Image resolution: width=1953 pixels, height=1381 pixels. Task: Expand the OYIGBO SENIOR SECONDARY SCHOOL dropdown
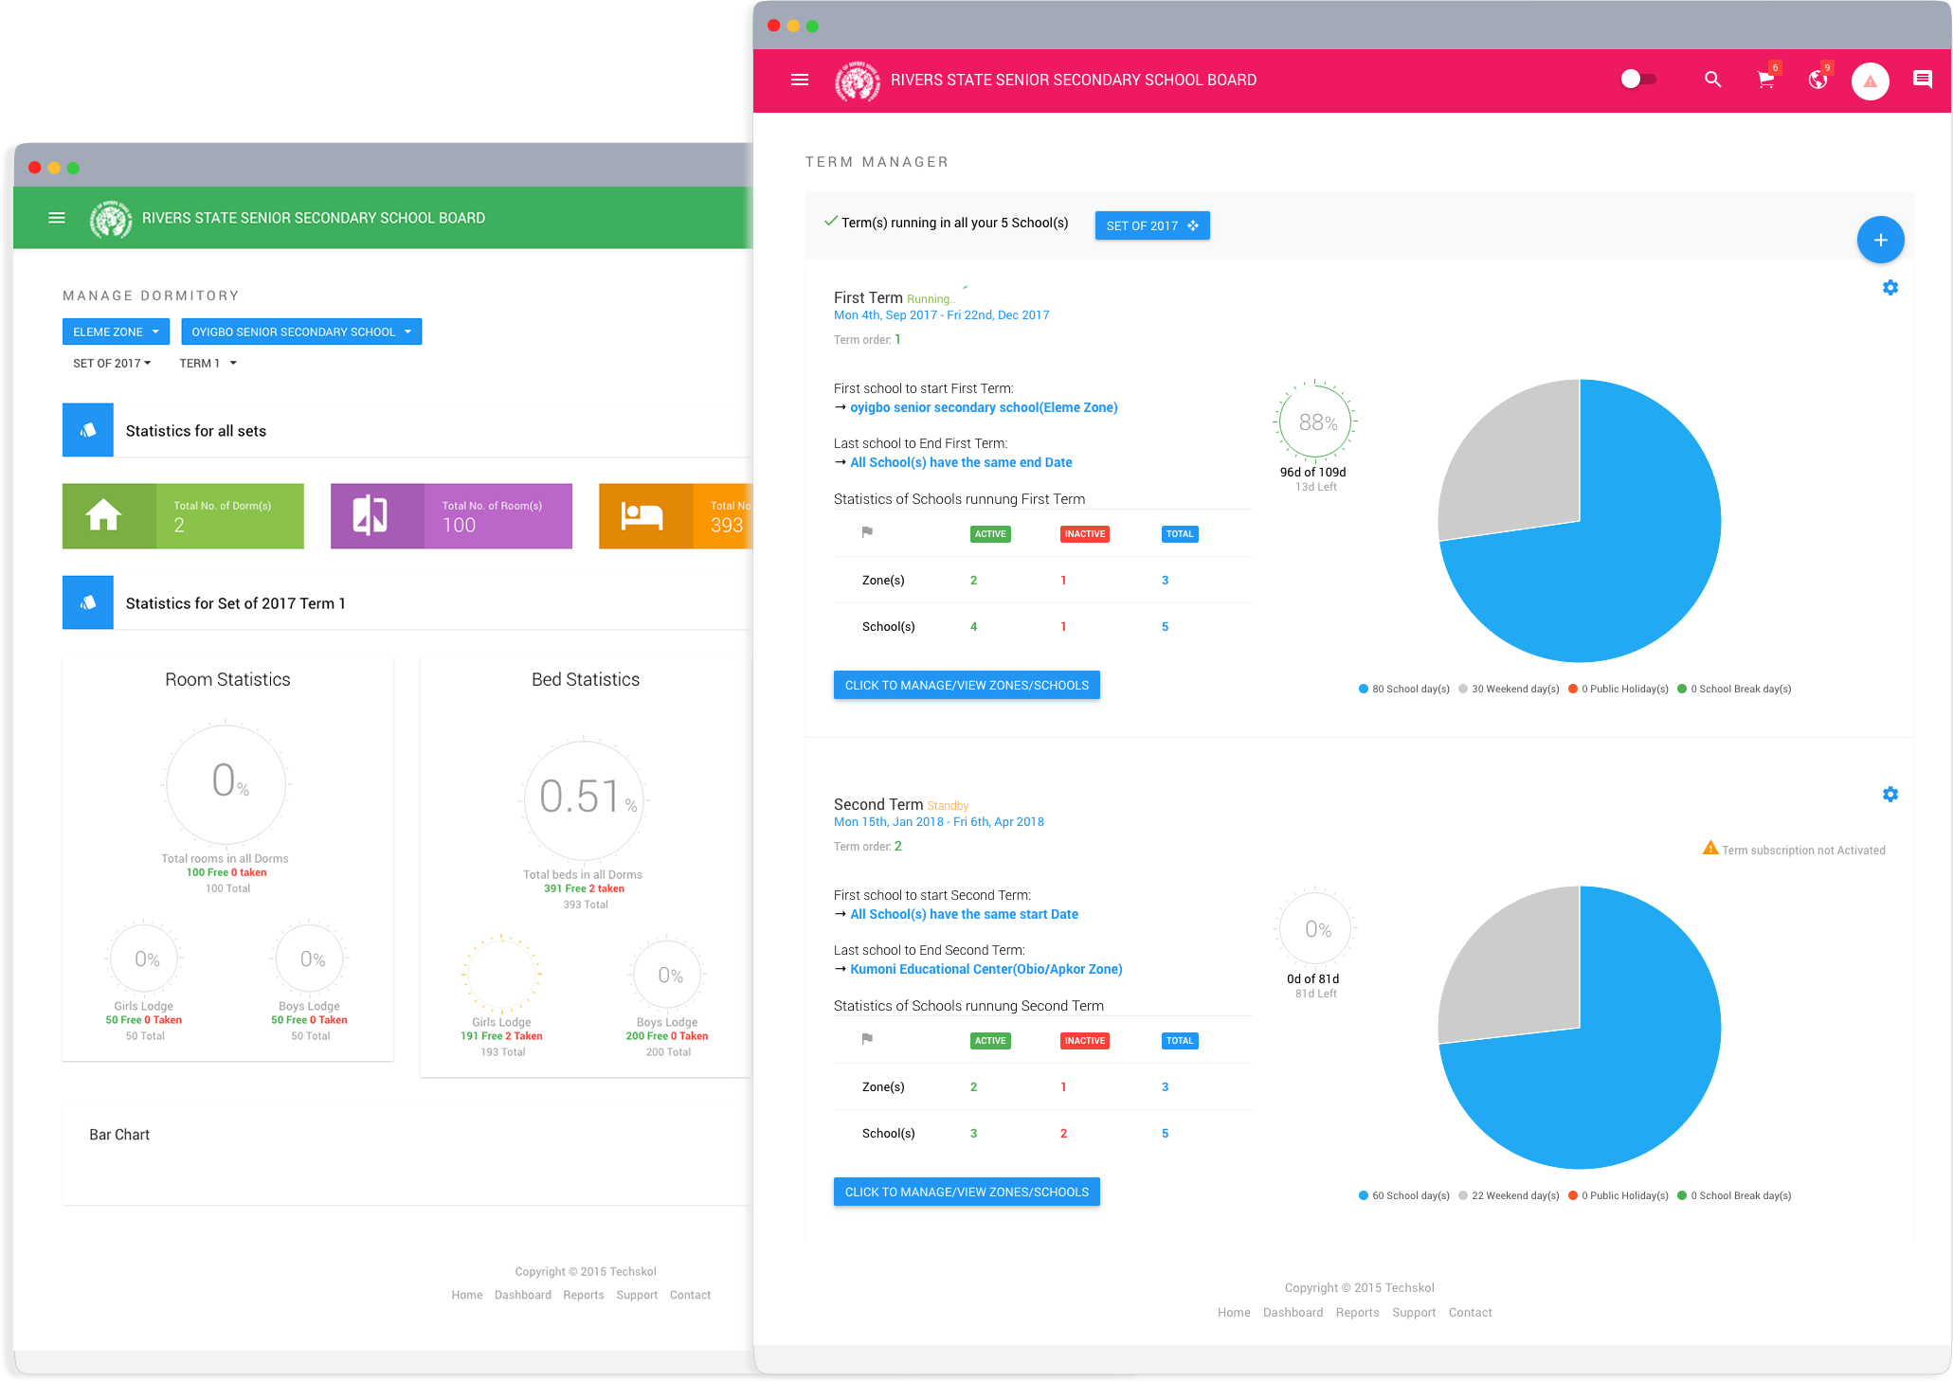(x=301, y=332)
